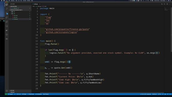
Task: Open the Docker view in activity bar
Action: pos(7,30)
